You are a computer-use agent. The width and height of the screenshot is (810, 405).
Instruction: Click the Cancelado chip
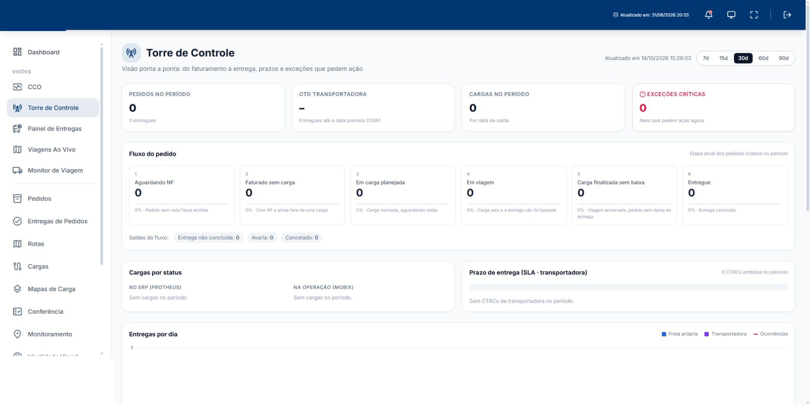point(301,238)
